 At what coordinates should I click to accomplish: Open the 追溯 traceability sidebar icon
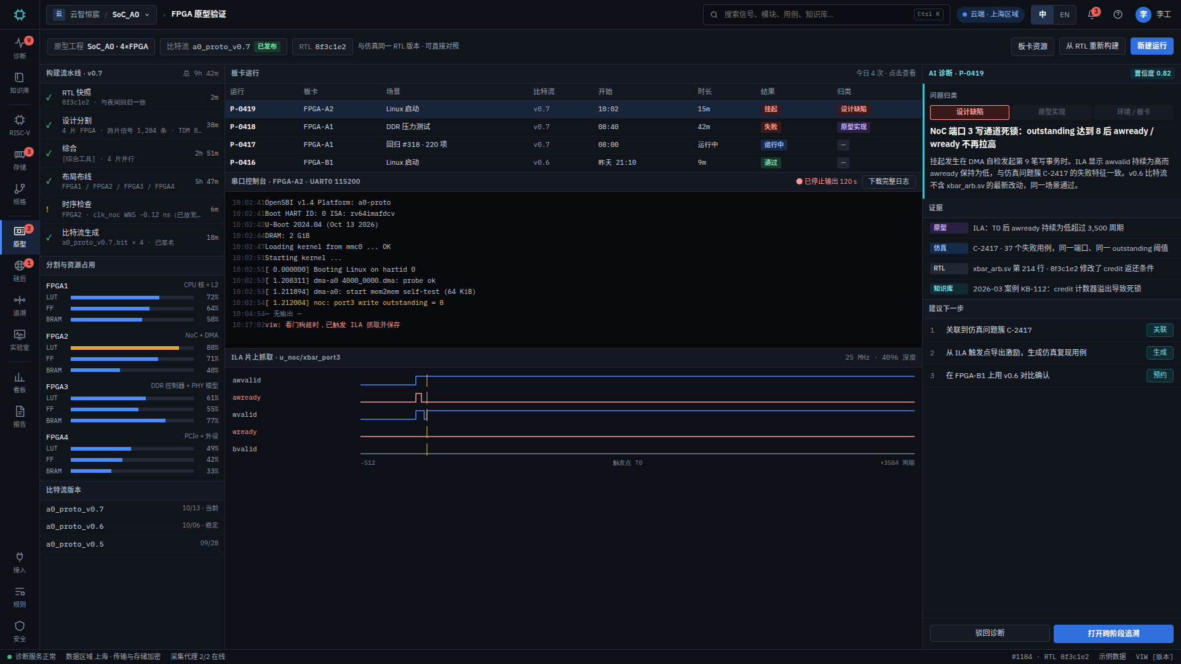tap(20, 305)
